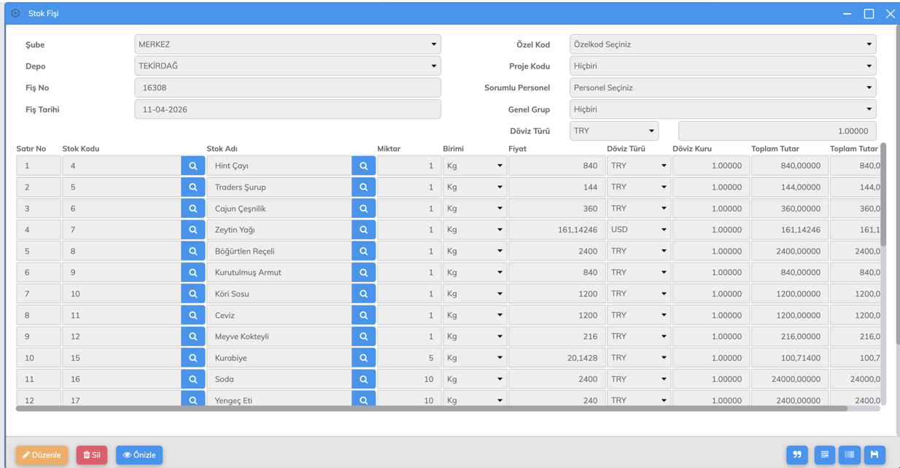This screenshot has width=900, height=468.
Task: Click the barcode icon button
Action: pos(850,455)
